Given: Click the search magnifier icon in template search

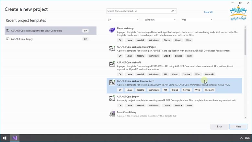Looking at the screenshot, I should pos(173,11).
